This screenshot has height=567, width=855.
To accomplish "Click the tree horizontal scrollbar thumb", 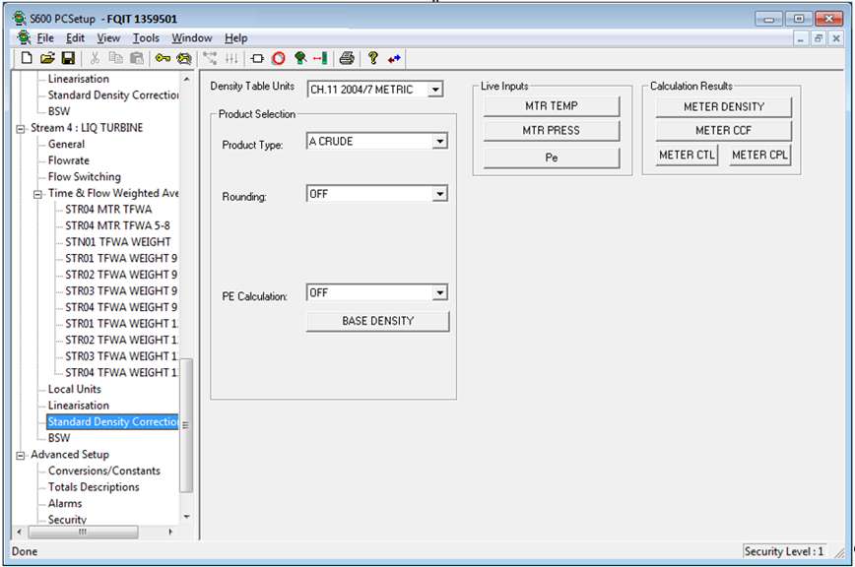I will (x=83, y=532).
